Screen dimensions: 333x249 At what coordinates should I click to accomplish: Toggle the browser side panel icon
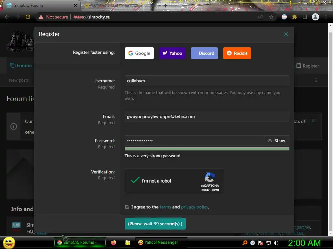[x=305, y=17]
